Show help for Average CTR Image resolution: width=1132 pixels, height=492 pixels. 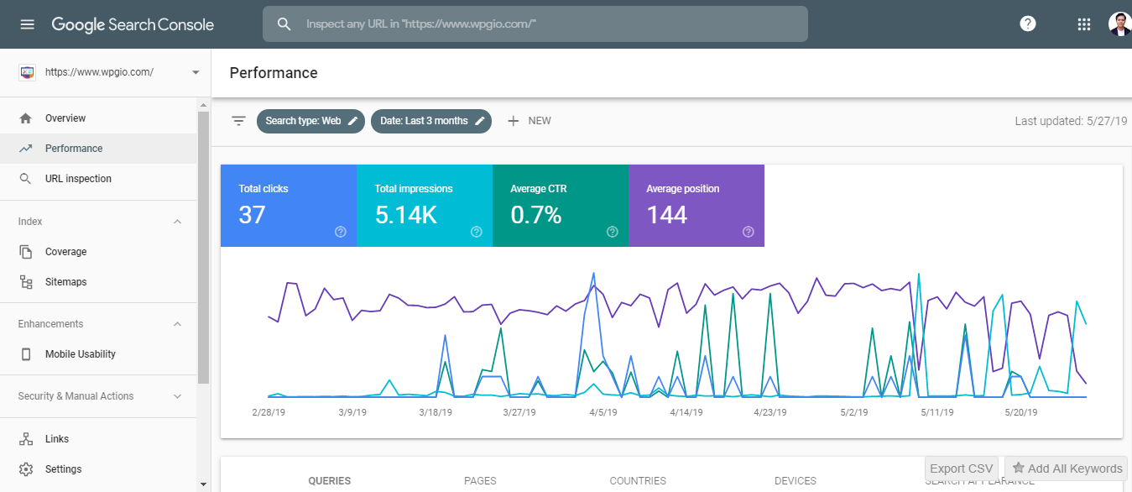coord(613,232)
